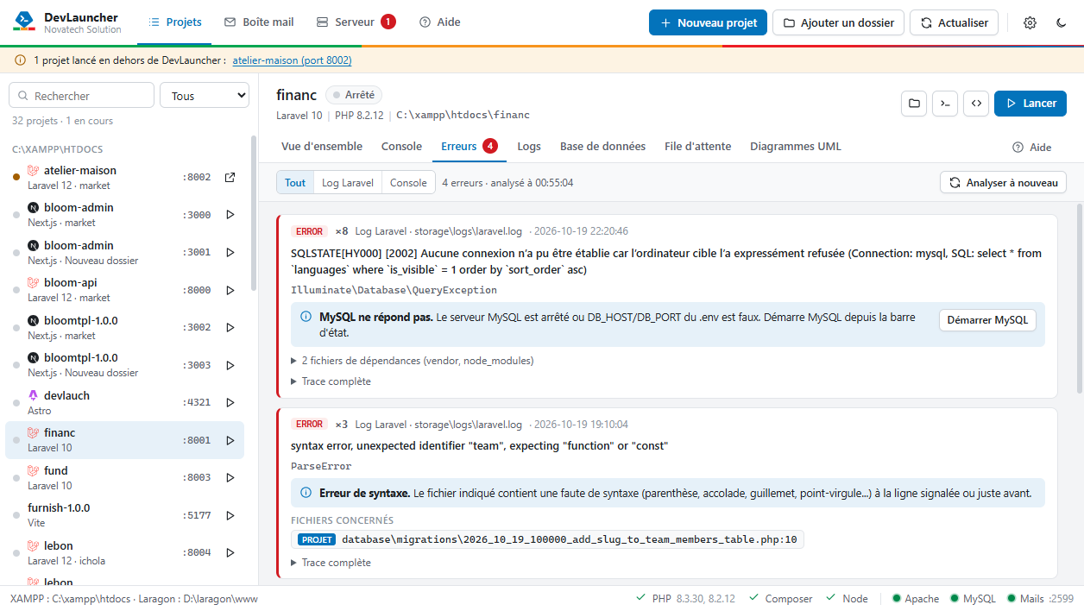The image size is (1084, 611).
Task: Open terminal icon in project header
Action: click(x=945, y=104)
